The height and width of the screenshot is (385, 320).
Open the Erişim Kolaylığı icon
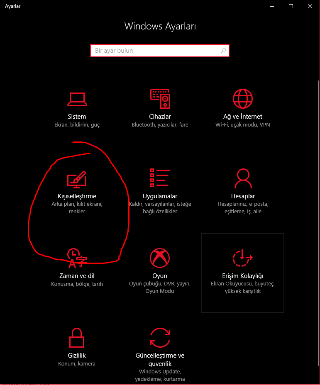(243, 258)
